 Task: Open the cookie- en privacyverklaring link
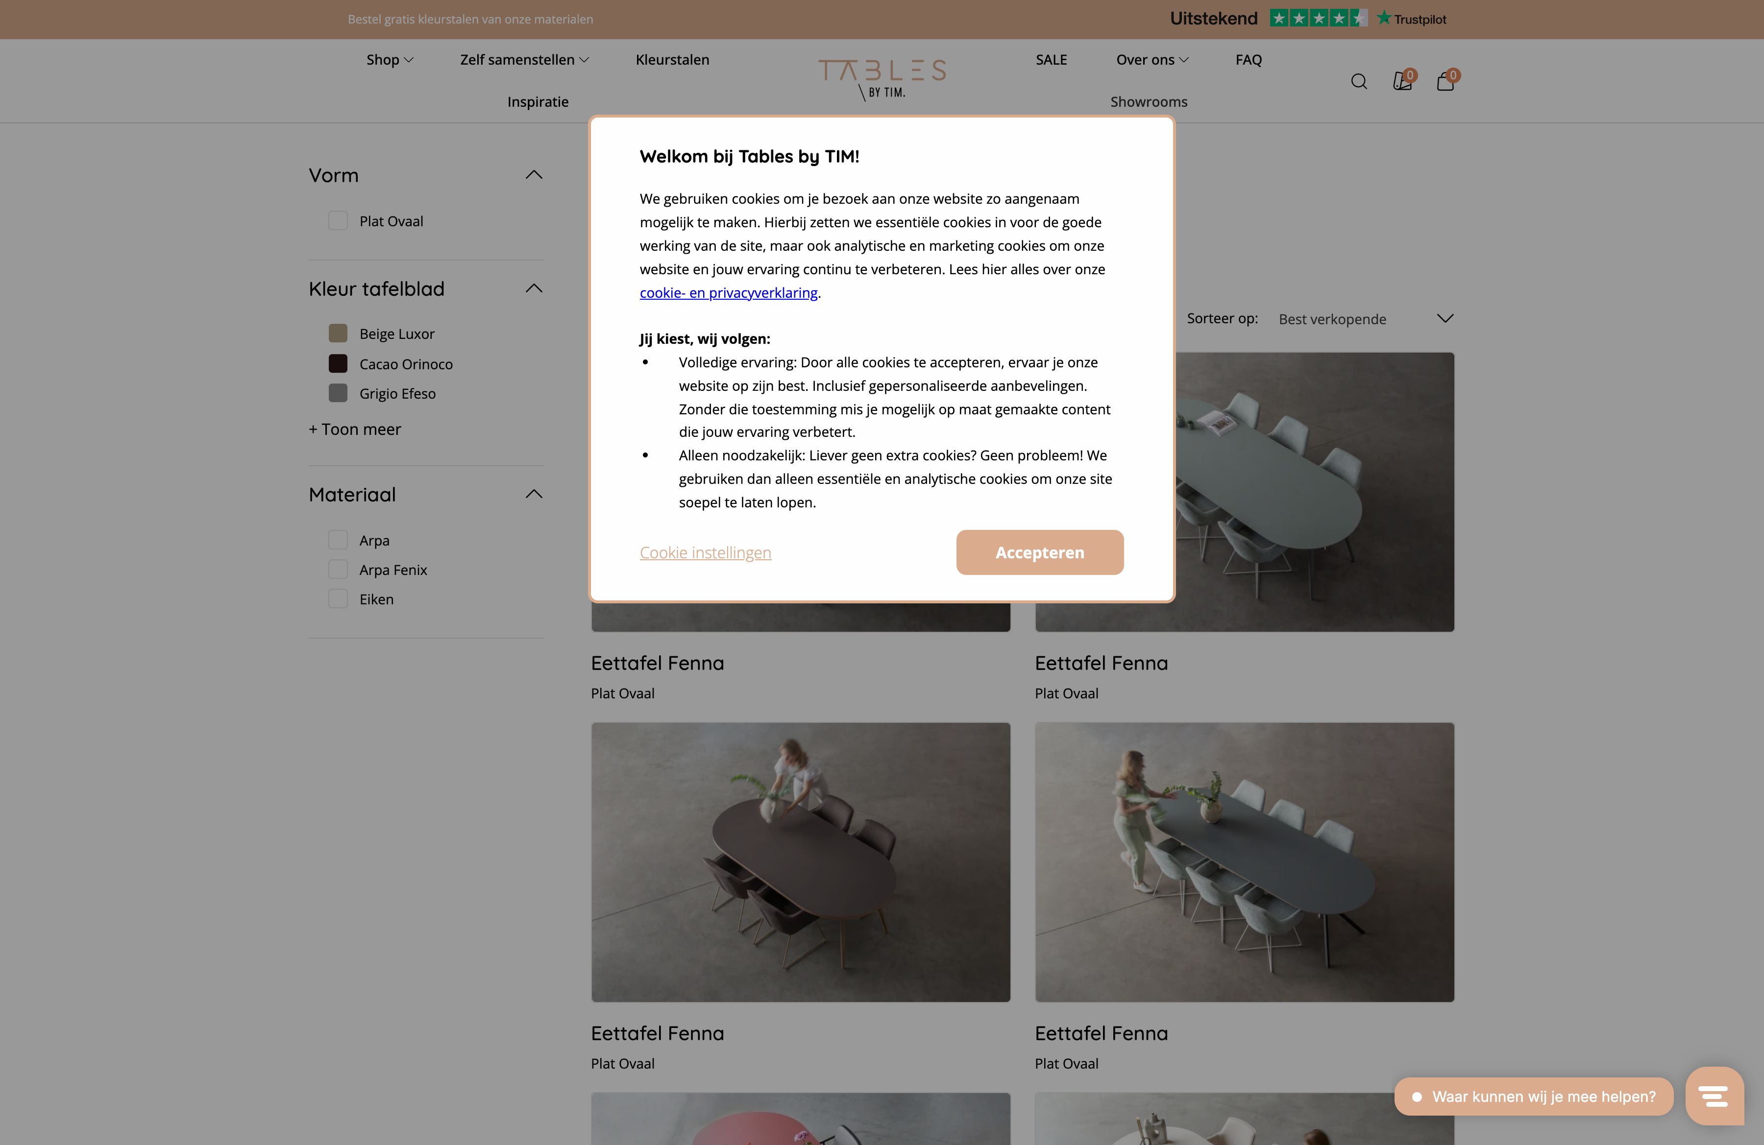pyautogui.click(x=729, y=292)
